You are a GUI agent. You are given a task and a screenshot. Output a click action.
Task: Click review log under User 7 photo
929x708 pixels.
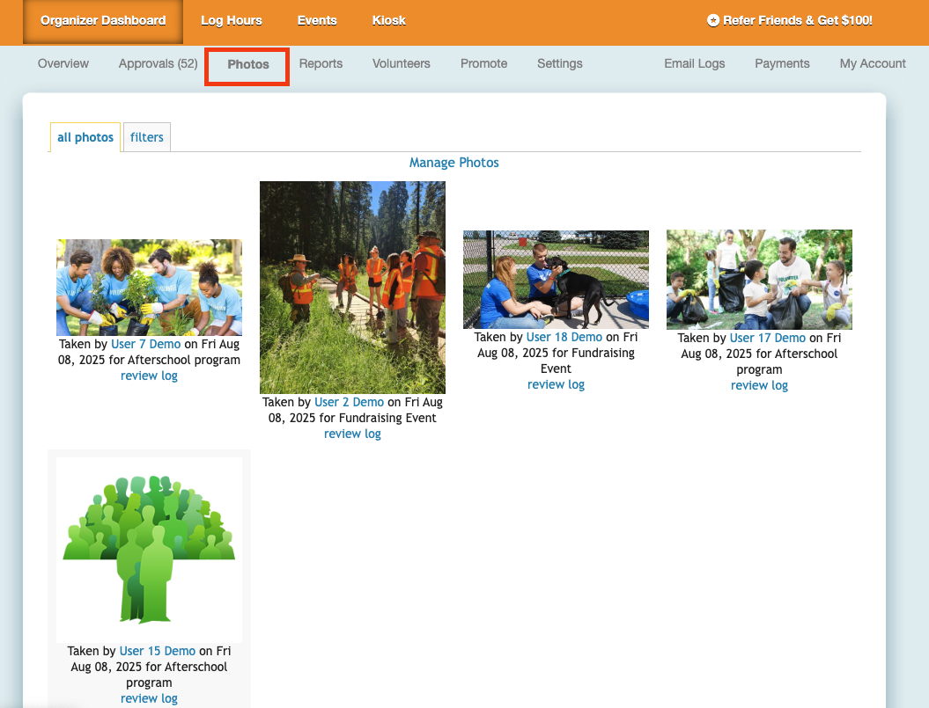[150, 376]
